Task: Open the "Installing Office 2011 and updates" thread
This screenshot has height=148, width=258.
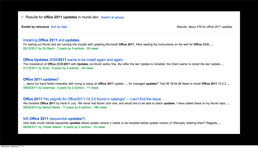Action: [52, 40]
